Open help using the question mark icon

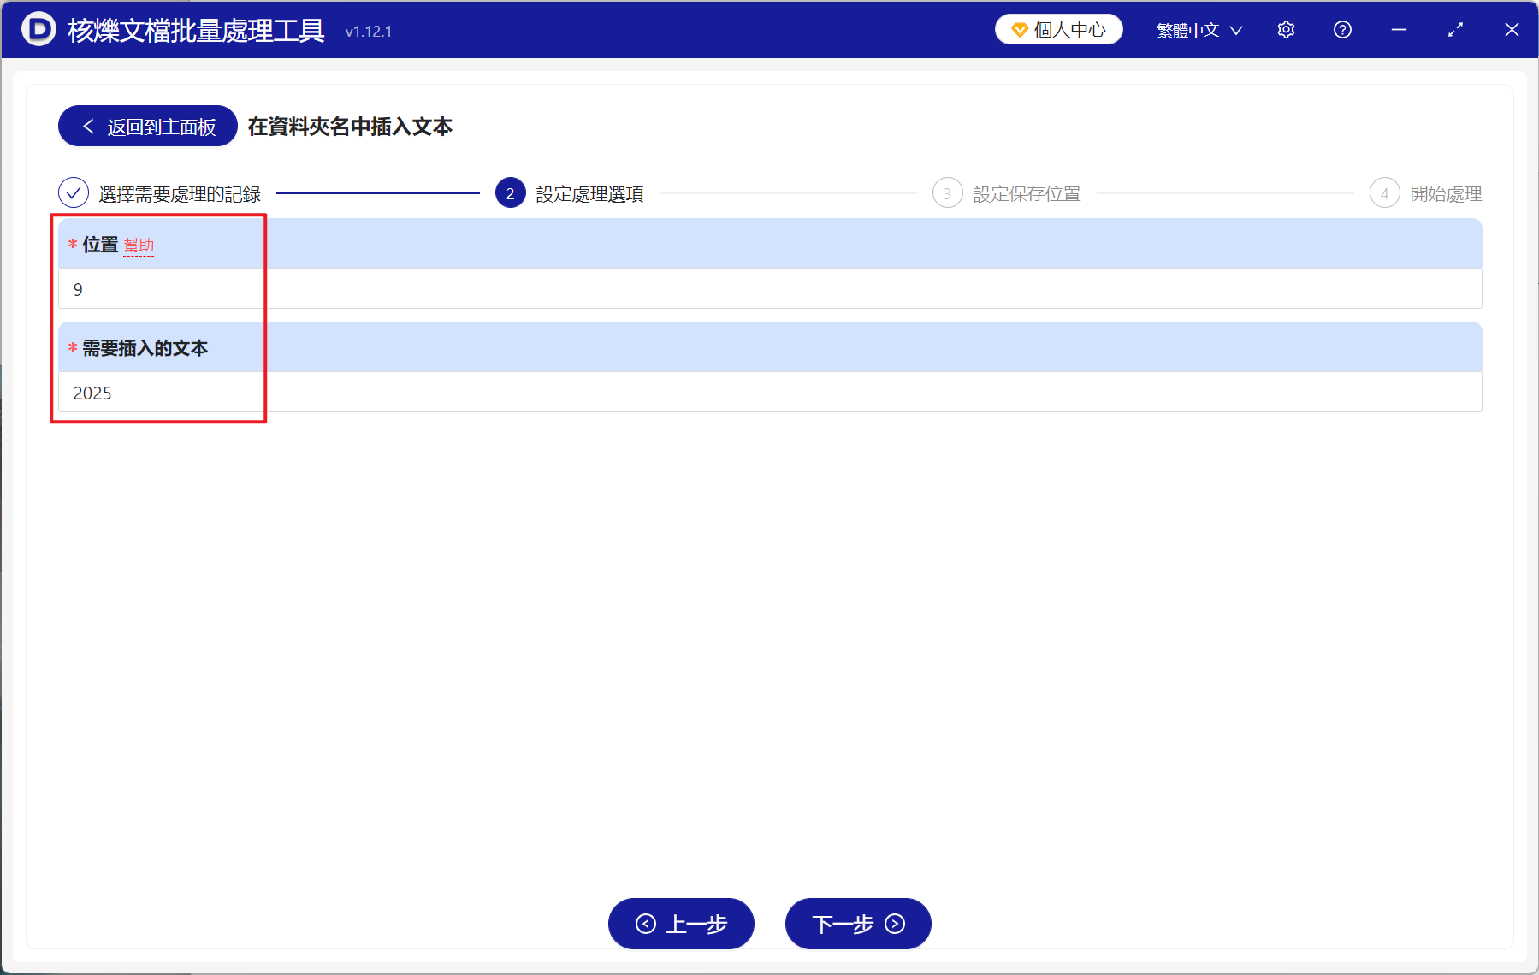tap(1342, 29)
